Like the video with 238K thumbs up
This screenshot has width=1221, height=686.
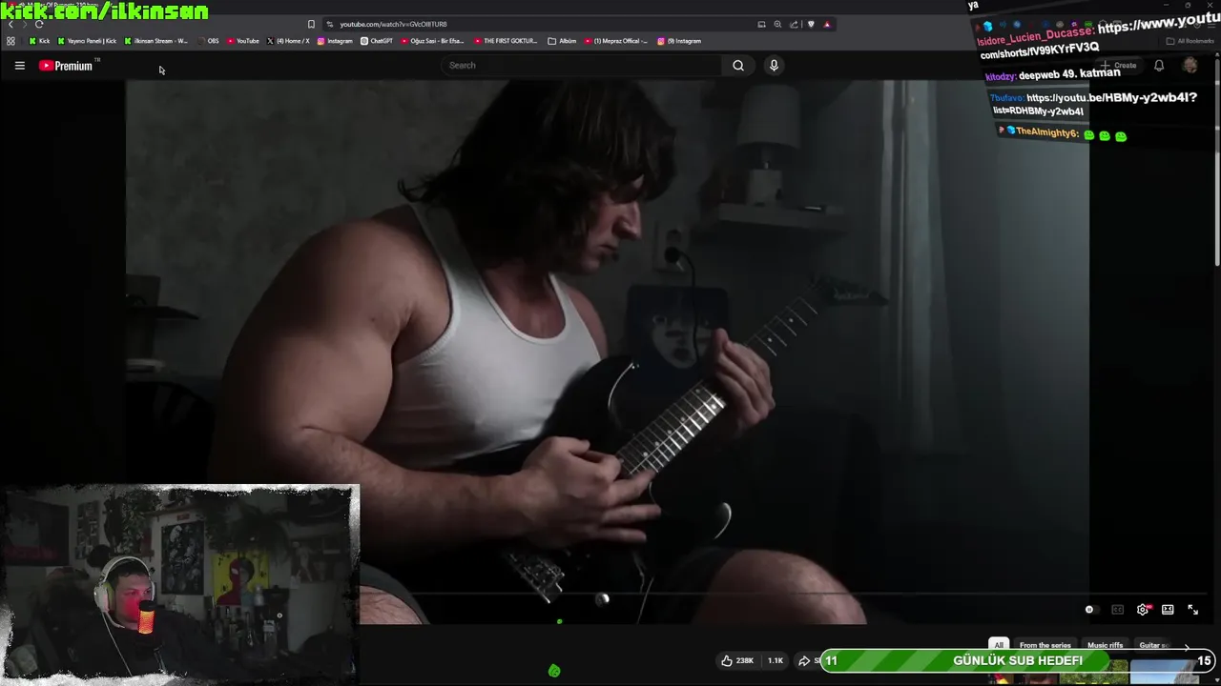click(x=737, y=660)
